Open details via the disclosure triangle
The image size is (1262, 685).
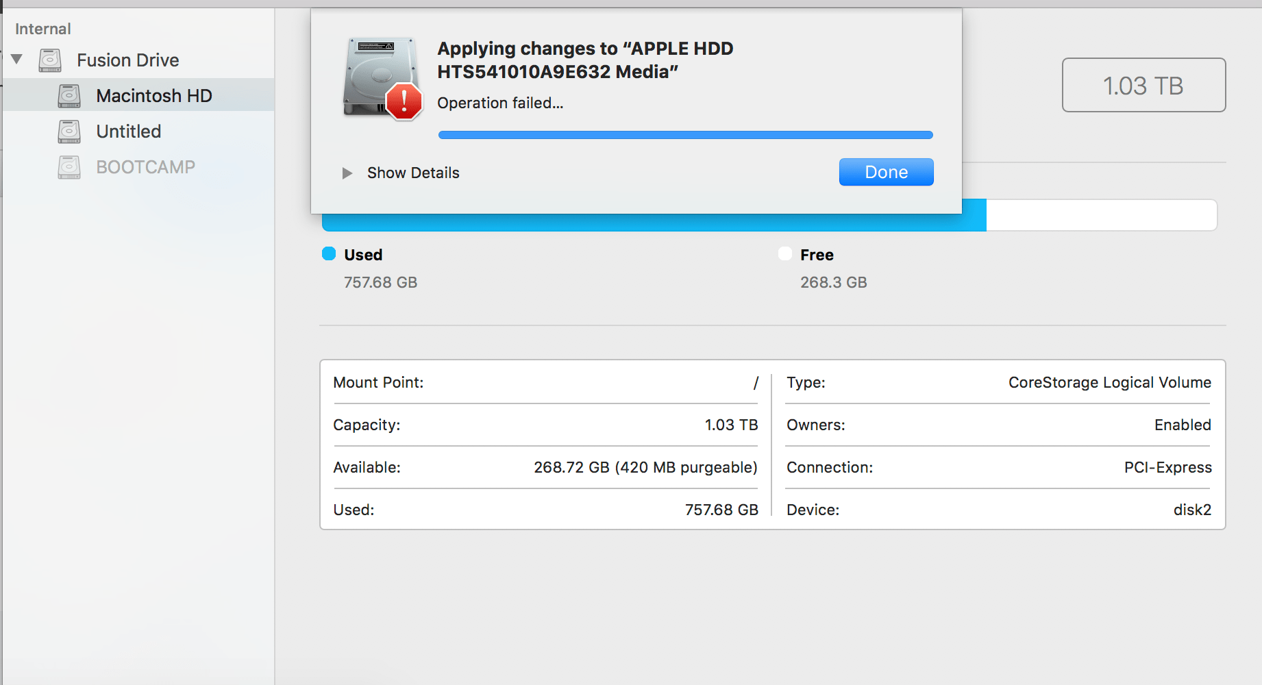(x=347, y=173)
